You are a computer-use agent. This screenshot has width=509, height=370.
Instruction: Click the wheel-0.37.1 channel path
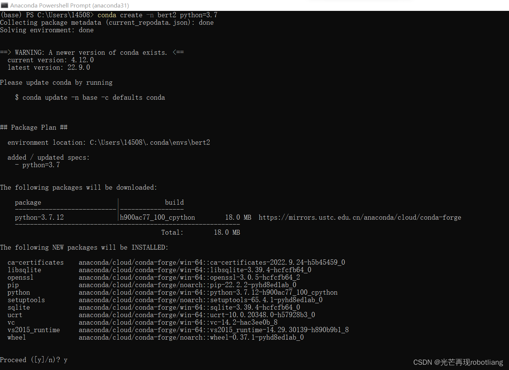191,337
